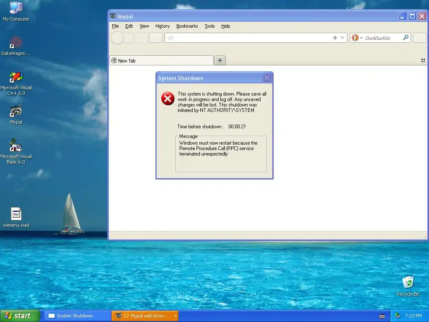Click the "Time before shutdown" label
429x322 pixels.
[x=200, y=127]
